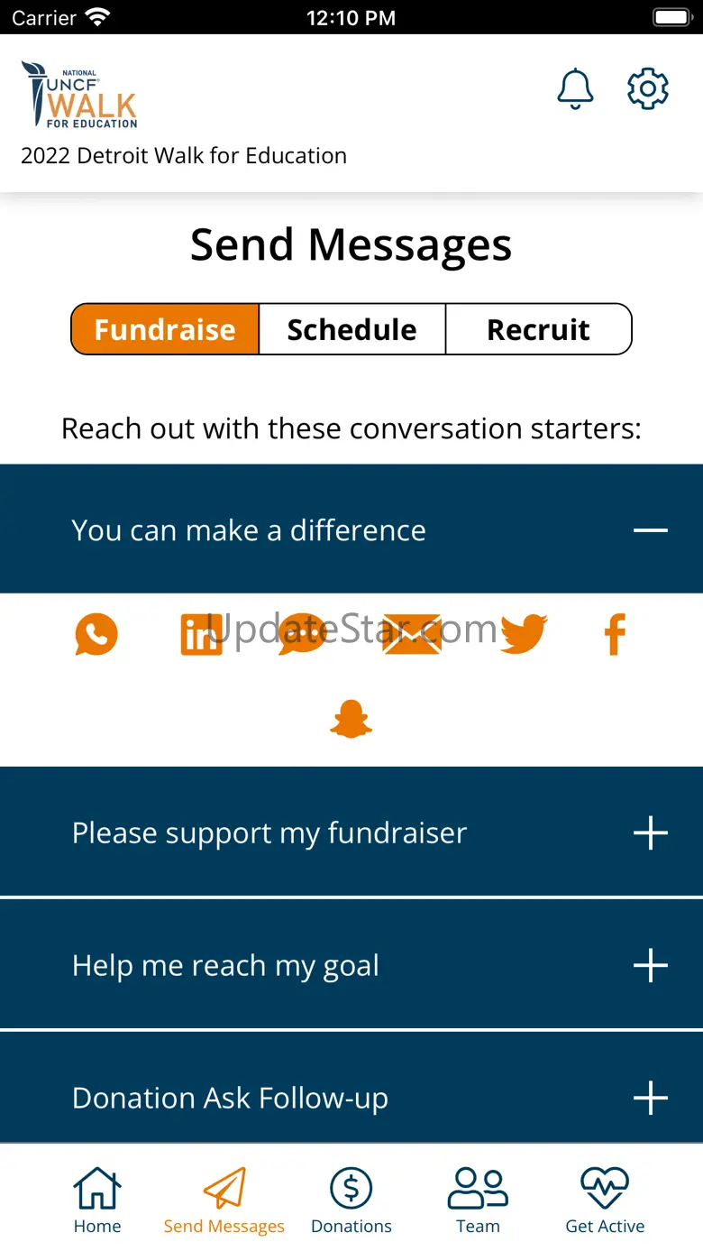Select the Fundraise segment

click(x=165, y=329)
